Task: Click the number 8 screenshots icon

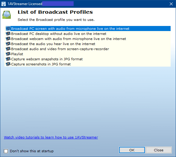Action: [x=8, y=64]
